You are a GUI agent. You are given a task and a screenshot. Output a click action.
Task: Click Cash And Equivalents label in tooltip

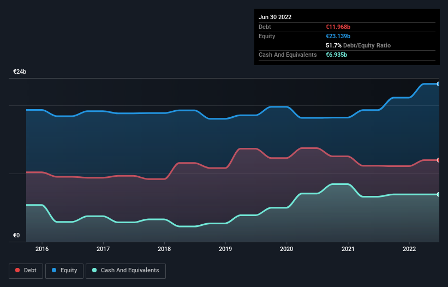pos(288,55)
